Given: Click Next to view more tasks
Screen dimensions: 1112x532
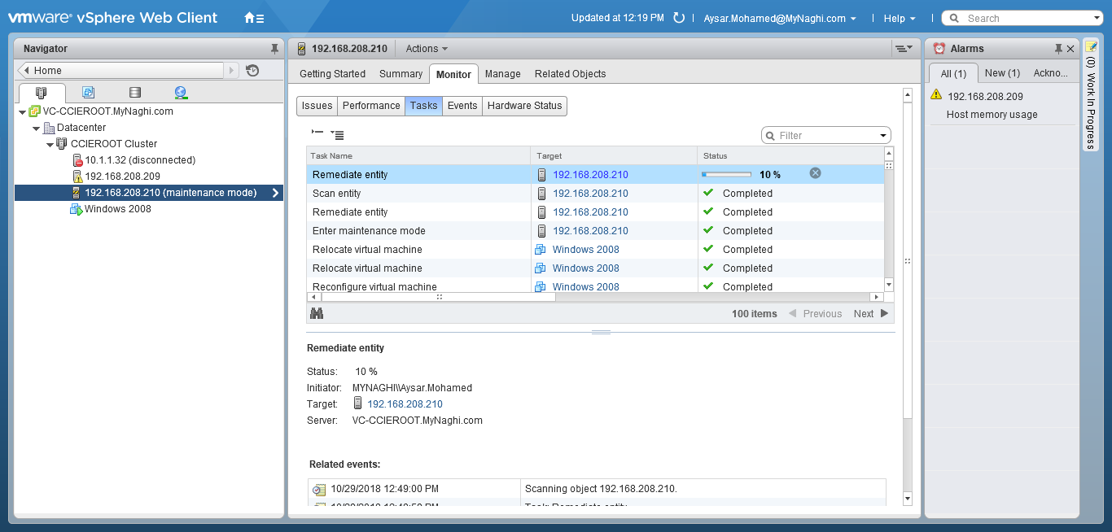Looking at the screenshot, I should pos(870,313).
